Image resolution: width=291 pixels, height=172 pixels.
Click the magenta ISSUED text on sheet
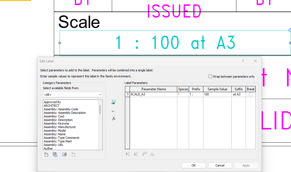click(174, 11)
